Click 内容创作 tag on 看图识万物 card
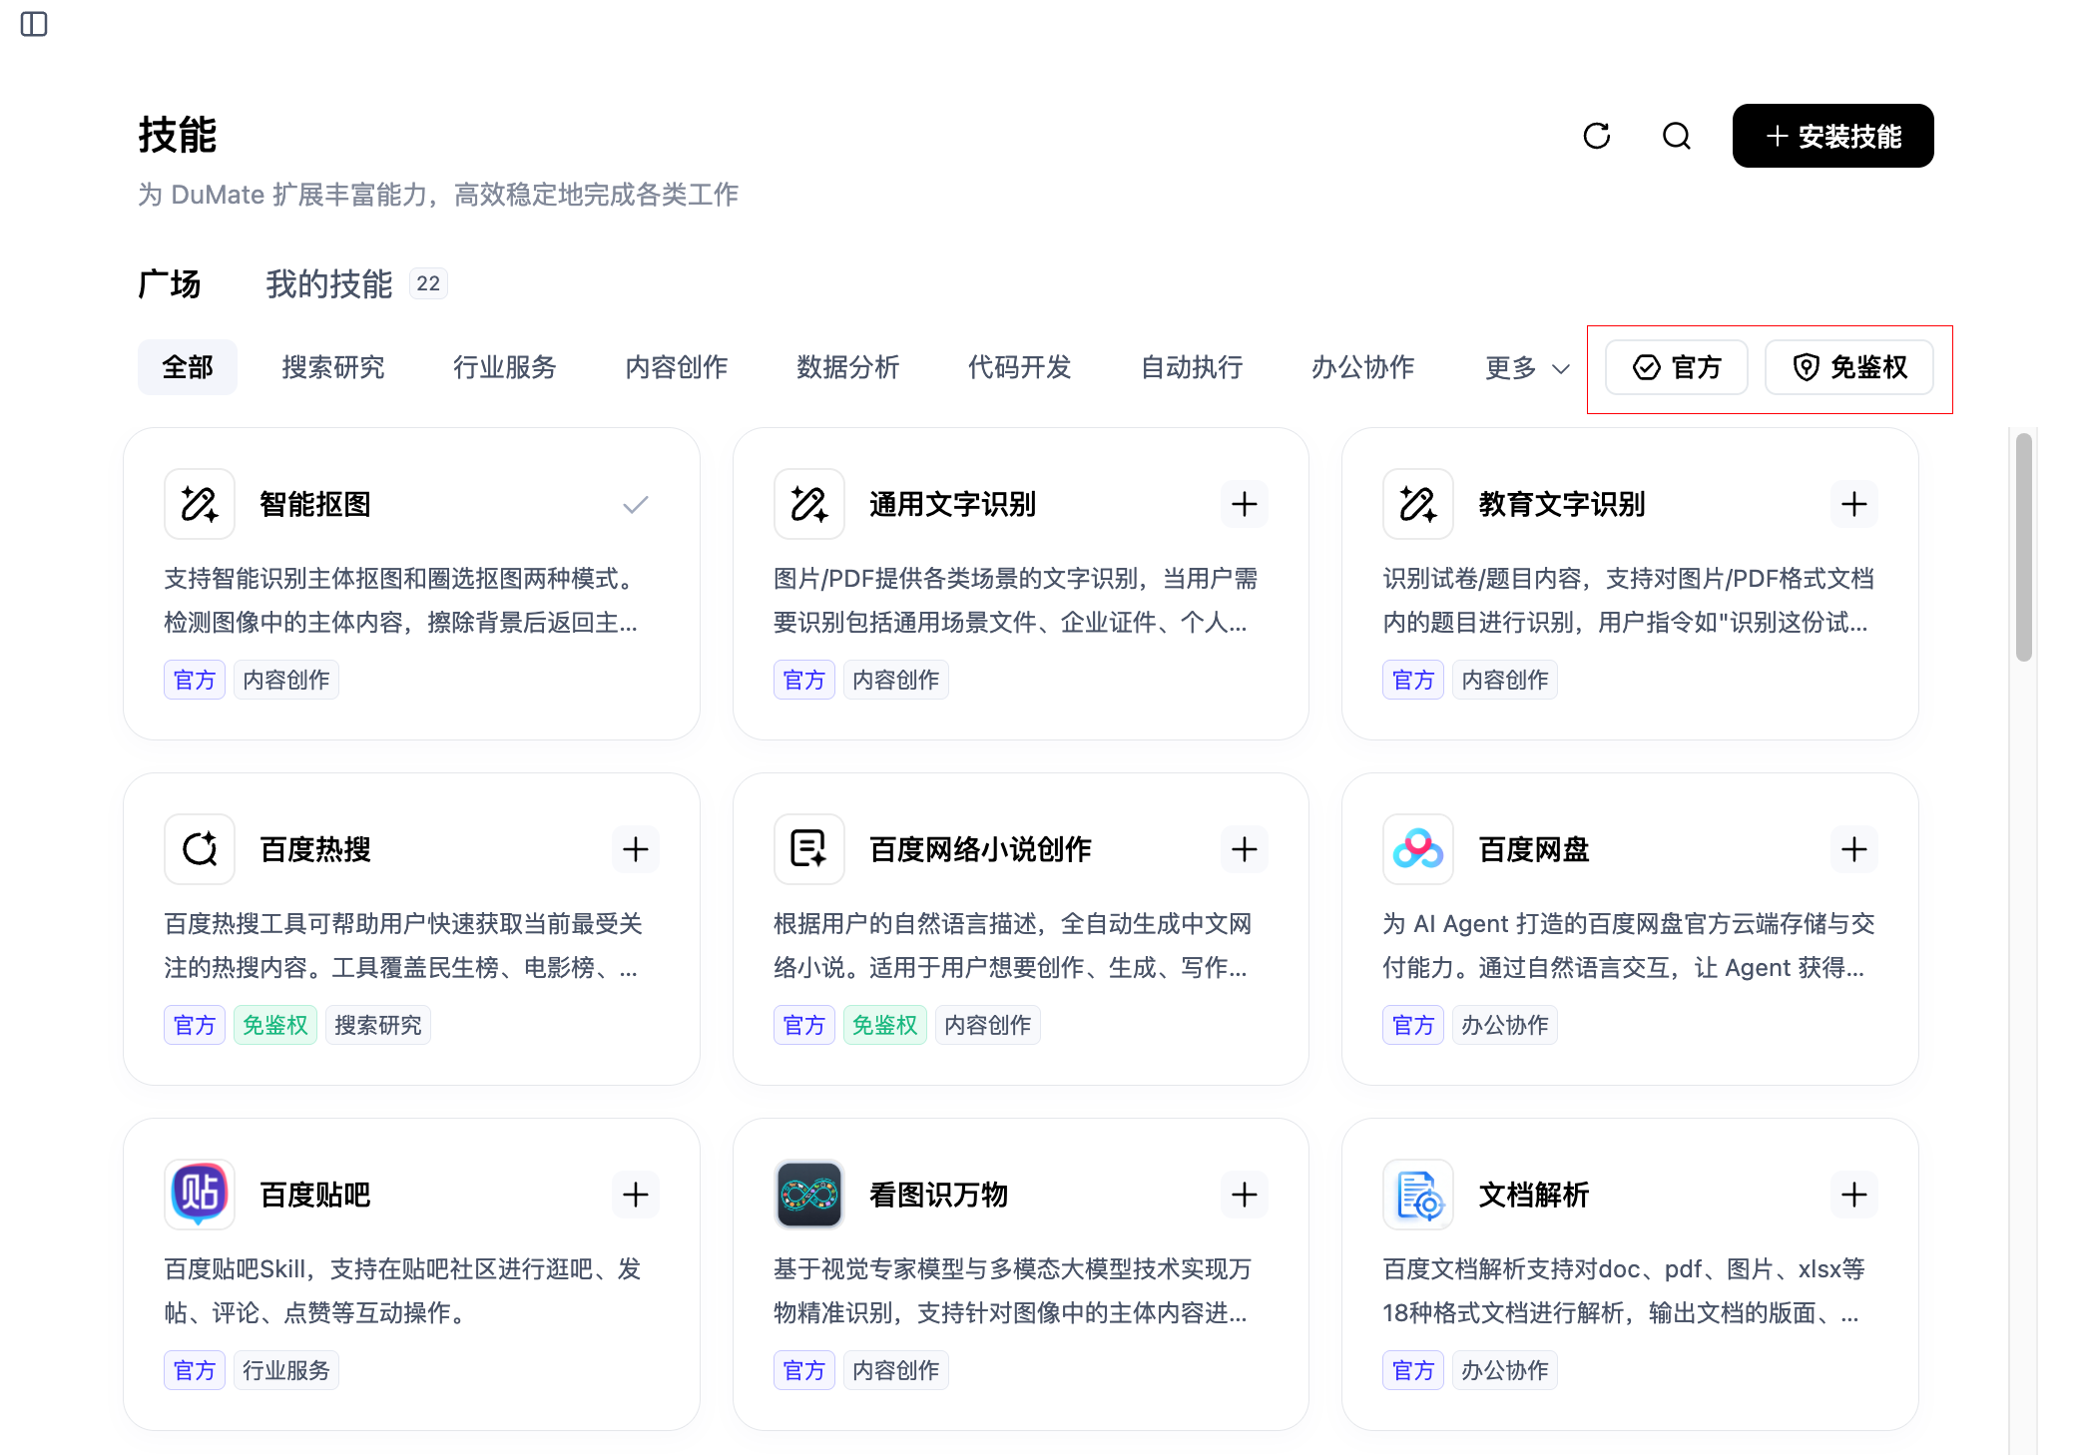The width and height of the screenshot is (2082, 1455). coord(896,1370)
